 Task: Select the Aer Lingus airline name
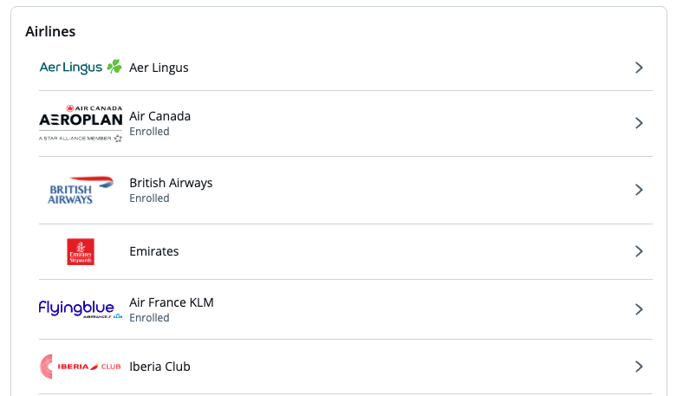[x=159, y=68]
